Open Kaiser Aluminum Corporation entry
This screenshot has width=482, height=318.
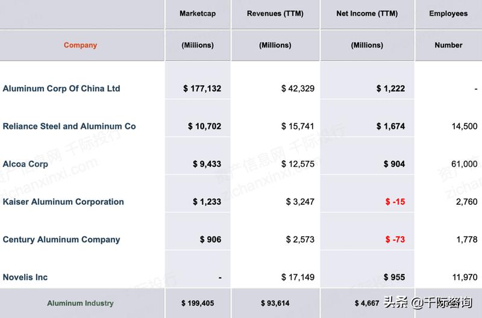point(63,202)
